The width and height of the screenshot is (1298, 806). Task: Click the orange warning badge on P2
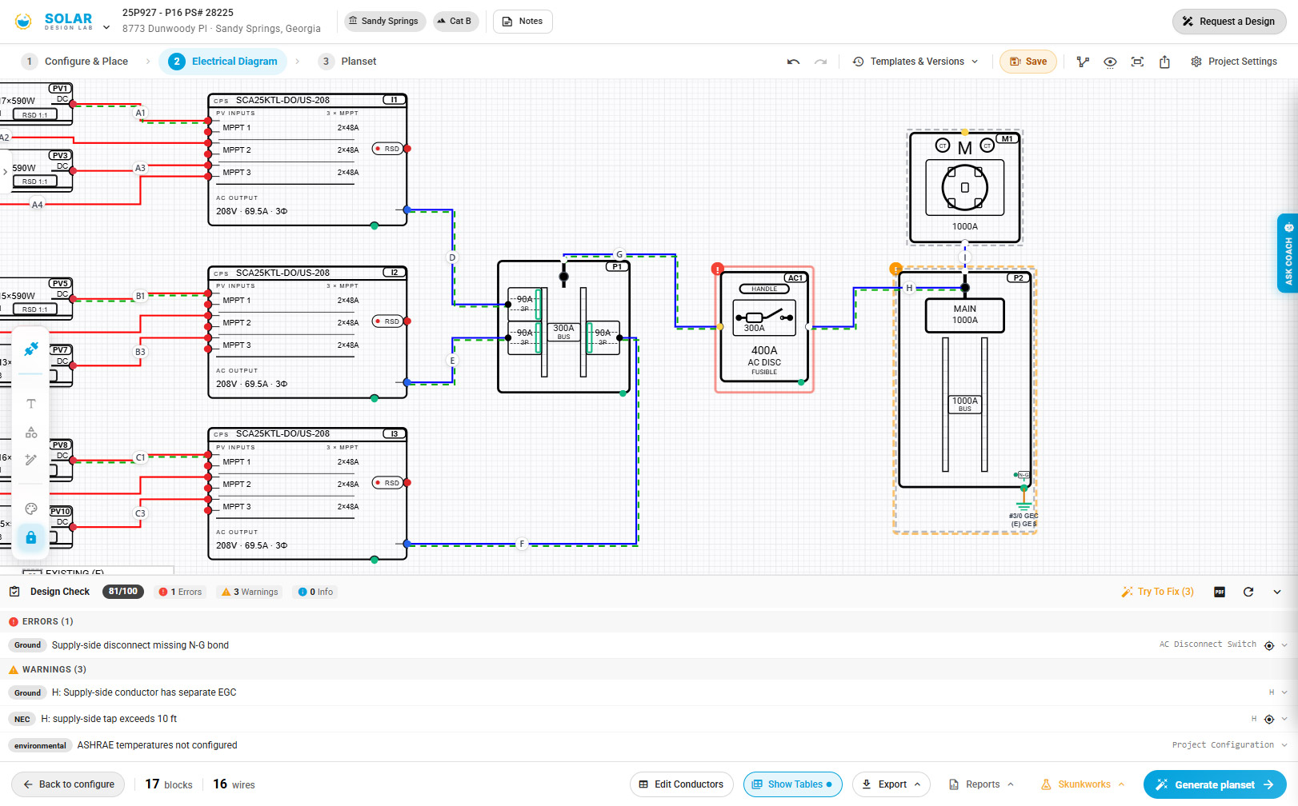[x=895, y=269]
